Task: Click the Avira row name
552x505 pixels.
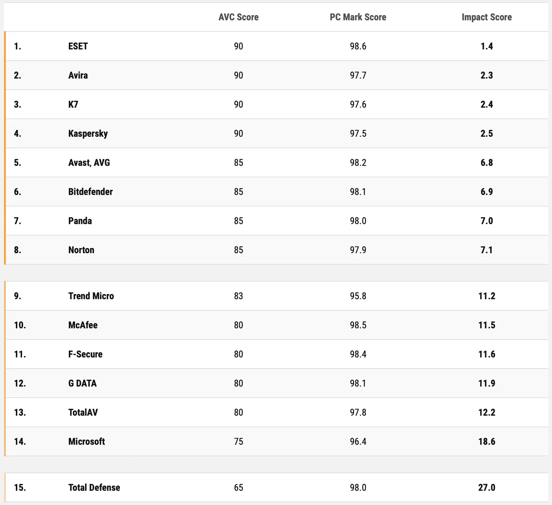Action: point(78,75)
